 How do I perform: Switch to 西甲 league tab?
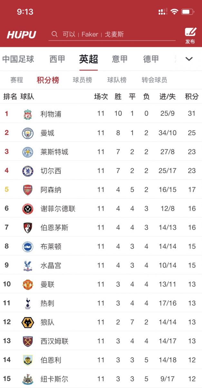[x=57, y=59]
